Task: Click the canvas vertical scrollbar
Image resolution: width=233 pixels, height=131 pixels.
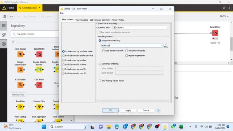Action: tap(232, 44)
